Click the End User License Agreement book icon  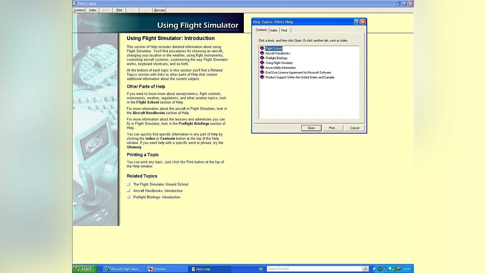click(262, 73)
